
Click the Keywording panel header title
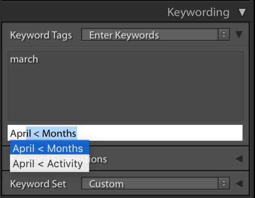coord(198,13)
